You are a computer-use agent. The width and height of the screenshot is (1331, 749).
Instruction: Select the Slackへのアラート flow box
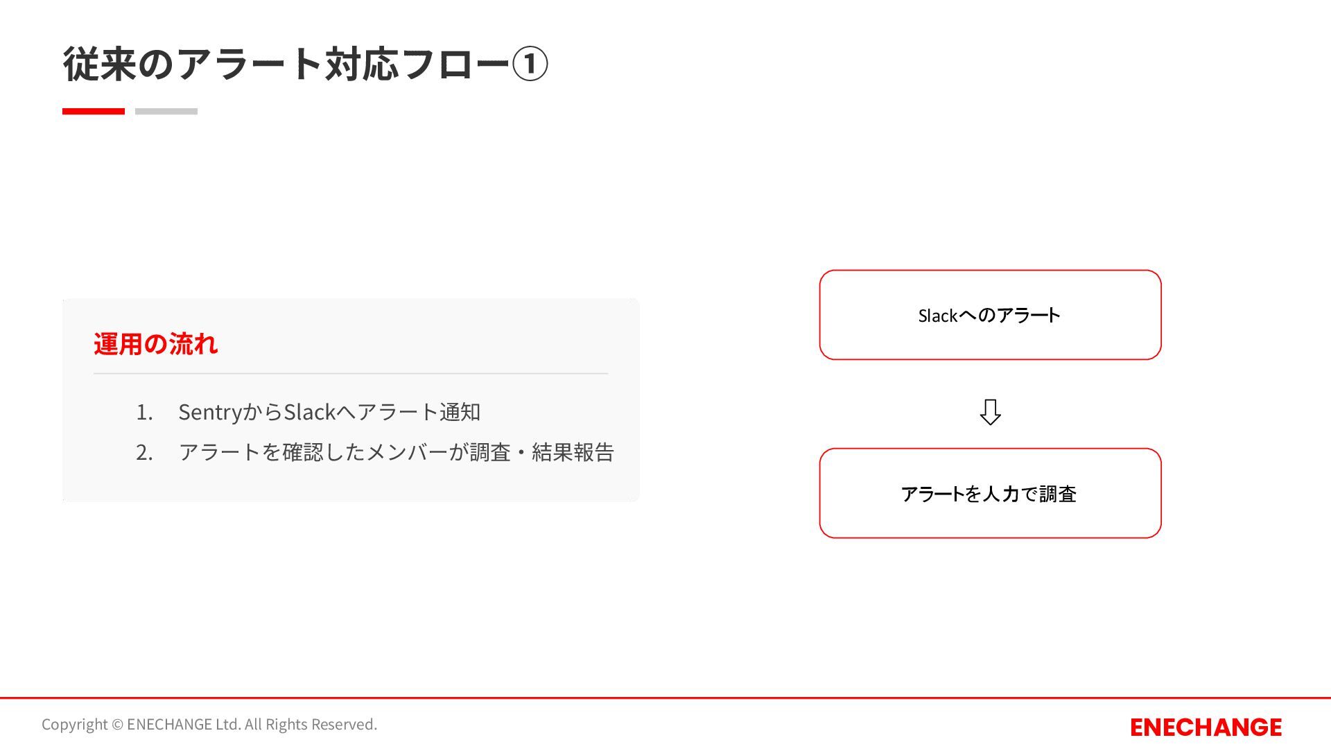pyautogui.click(x=990, y=315)
